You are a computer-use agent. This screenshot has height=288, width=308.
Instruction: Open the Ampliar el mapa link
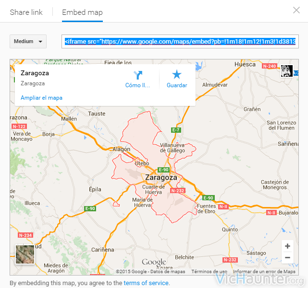[41, 98]
